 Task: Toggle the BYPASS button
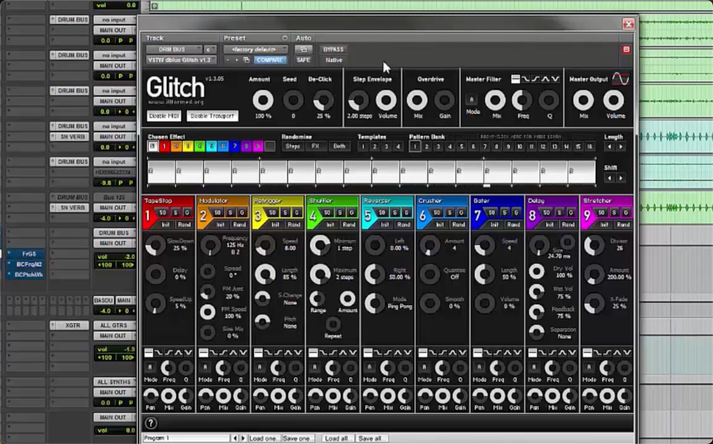[333, 49]
